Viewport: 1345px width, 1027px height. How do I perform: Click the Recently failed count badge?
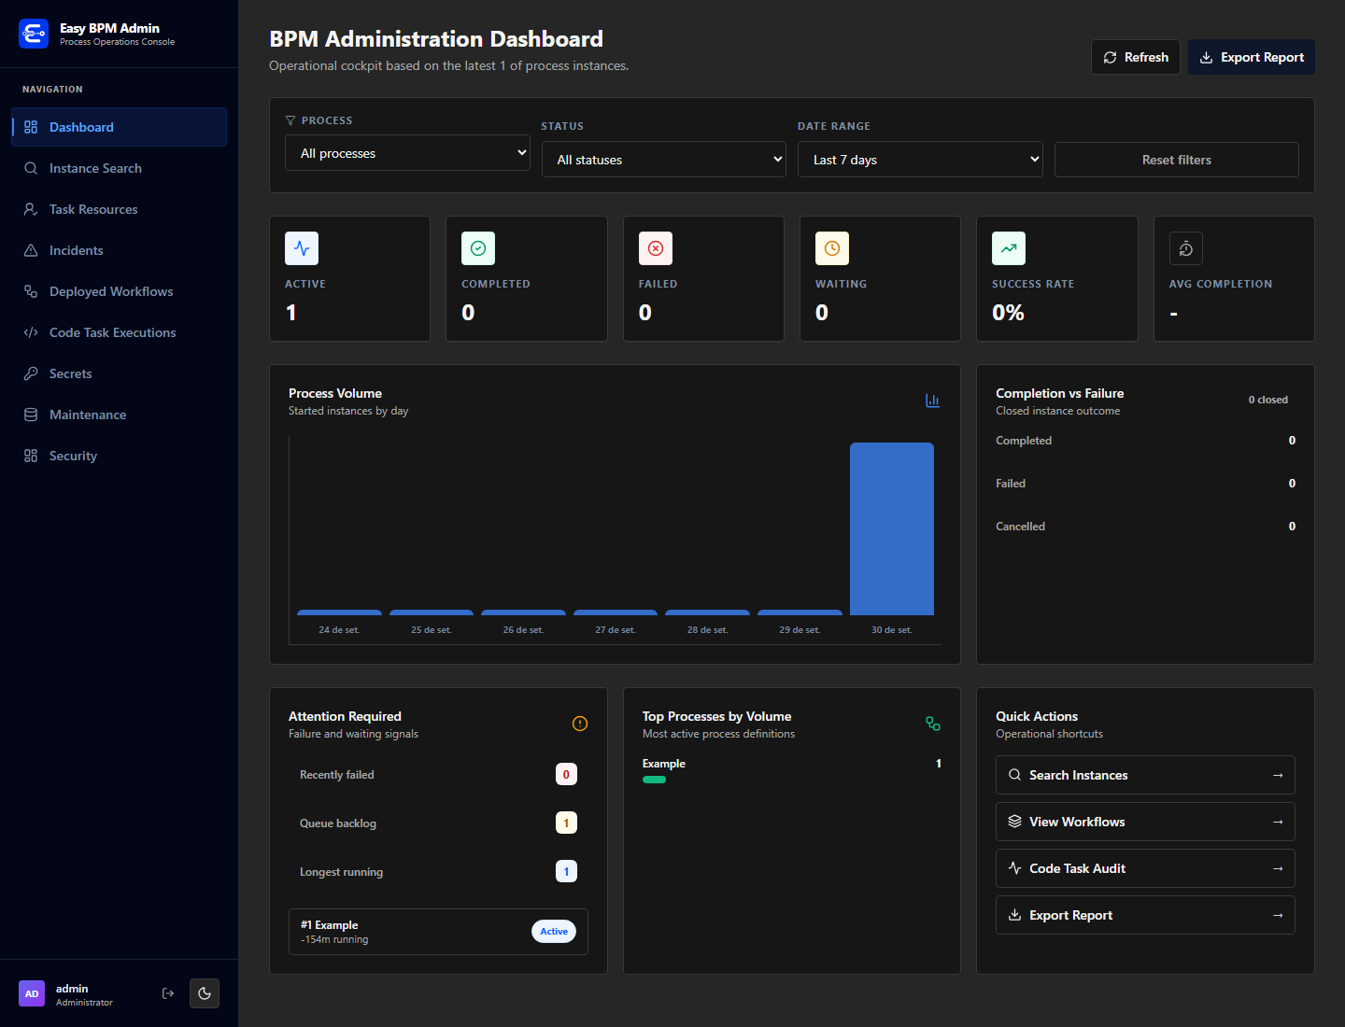click(x=566, y=774)
